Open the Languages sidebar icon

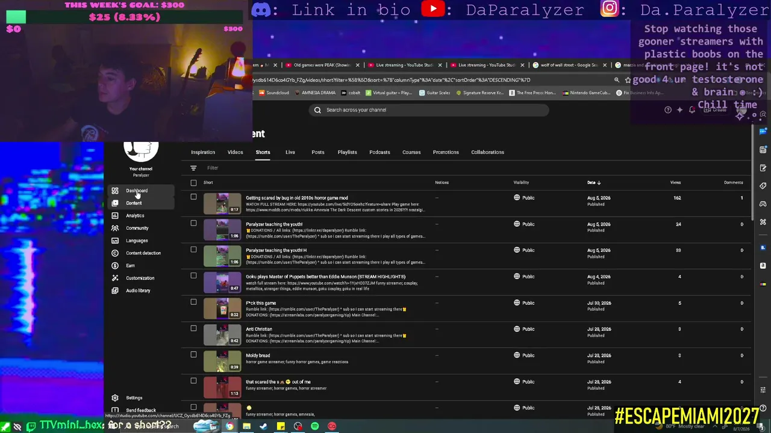pos(115,241)
